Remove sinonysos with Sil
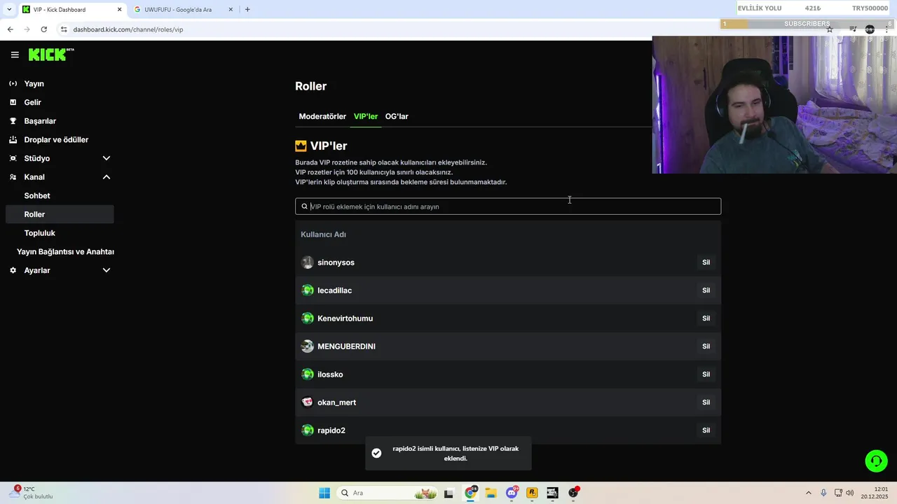Viewport: 897px width, 504px height. [706, 262]
